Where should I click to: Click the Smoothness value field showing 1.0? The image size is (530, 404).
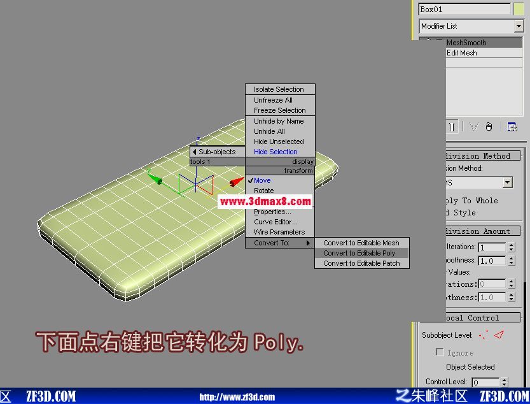point(492,261)
